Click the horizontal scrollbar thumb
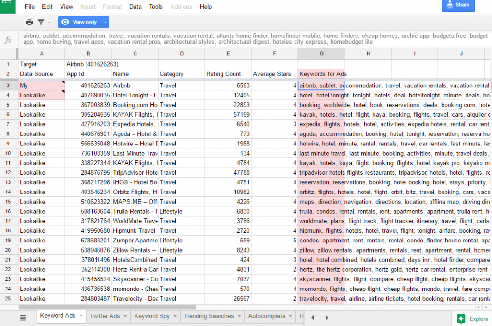 (x=107, y=307)
